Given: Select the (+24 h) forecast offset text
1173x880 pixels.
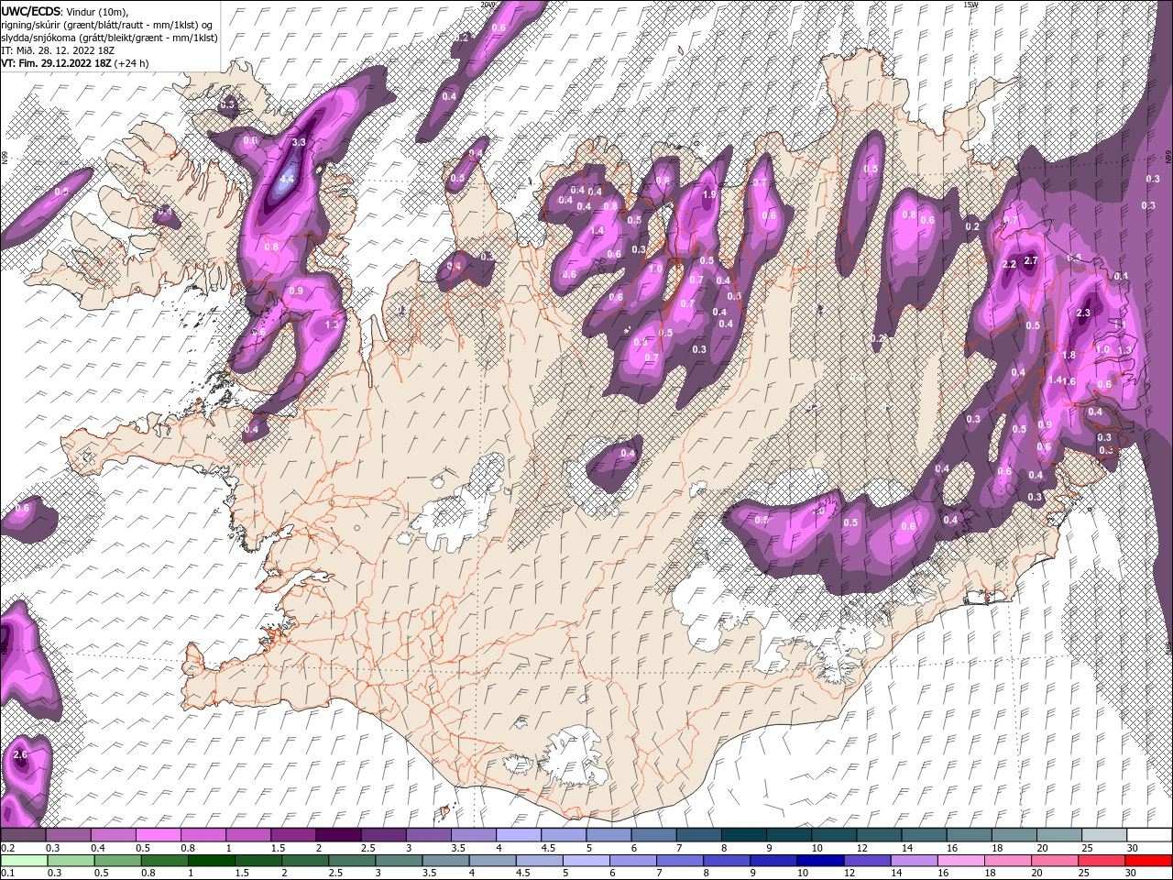Looking at the screenshot, I should point(132,63).
